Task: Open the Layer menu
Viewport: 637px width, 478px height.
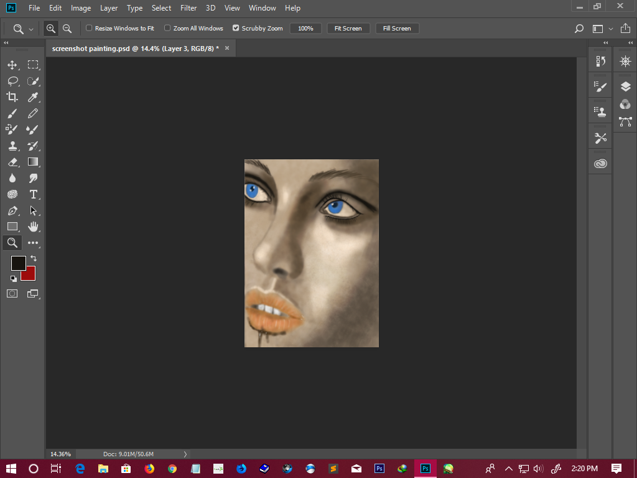Action: [x=109, y=8]
